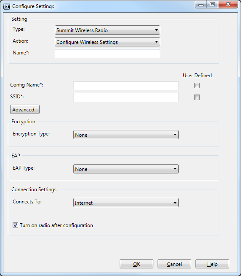
Task: Close the dialog with the X button
Action: [228, 4]
